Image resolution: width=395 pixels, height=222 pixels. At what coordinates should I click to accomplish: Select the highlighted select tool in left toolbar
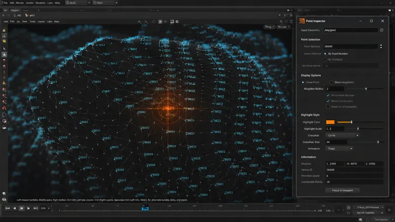click(x=4, y=54)
